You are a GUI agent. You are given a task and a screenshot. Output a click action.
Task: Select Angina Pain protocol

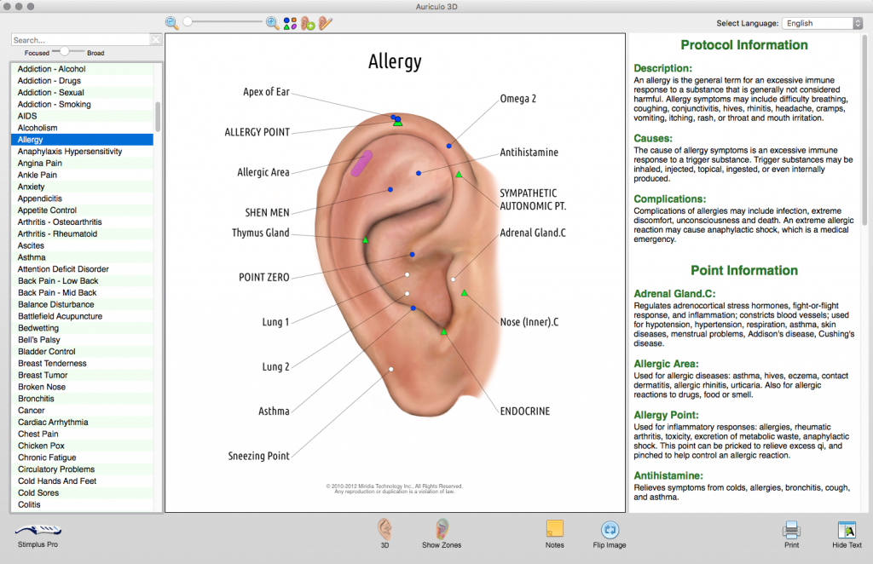coord(83,163)
